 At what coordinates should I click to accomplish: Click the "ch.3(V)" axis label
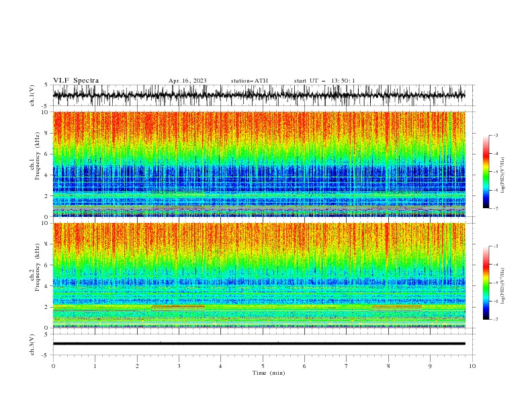[32, 345]
